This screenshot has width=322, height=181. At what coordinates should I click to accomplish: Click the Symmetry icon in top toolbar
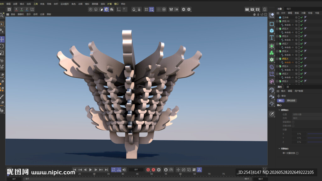pyautogui.click(x=171, y=9)
